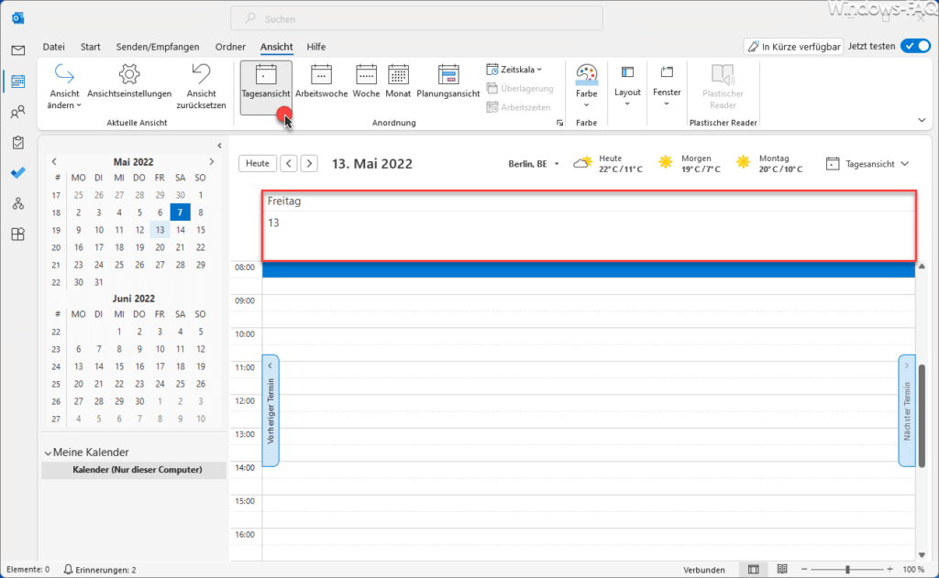Select May 7 in mini calendar
Image resolution: width=939 pixels, height=578 pixels.
(x=181, y=213)
